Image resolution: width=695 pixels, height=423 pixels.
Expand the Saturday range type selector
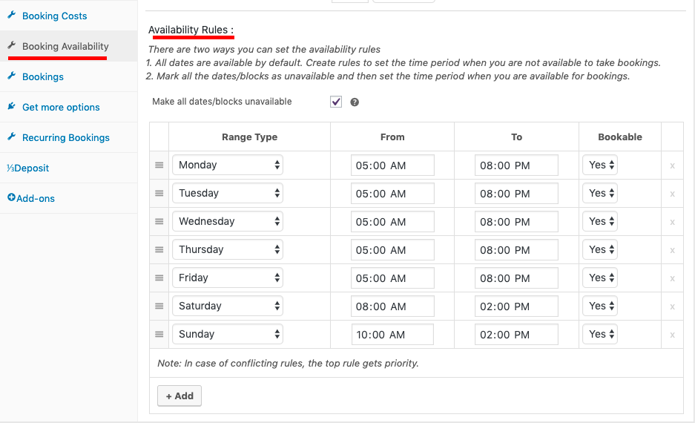pyautogui.click(x=228, y=306)
